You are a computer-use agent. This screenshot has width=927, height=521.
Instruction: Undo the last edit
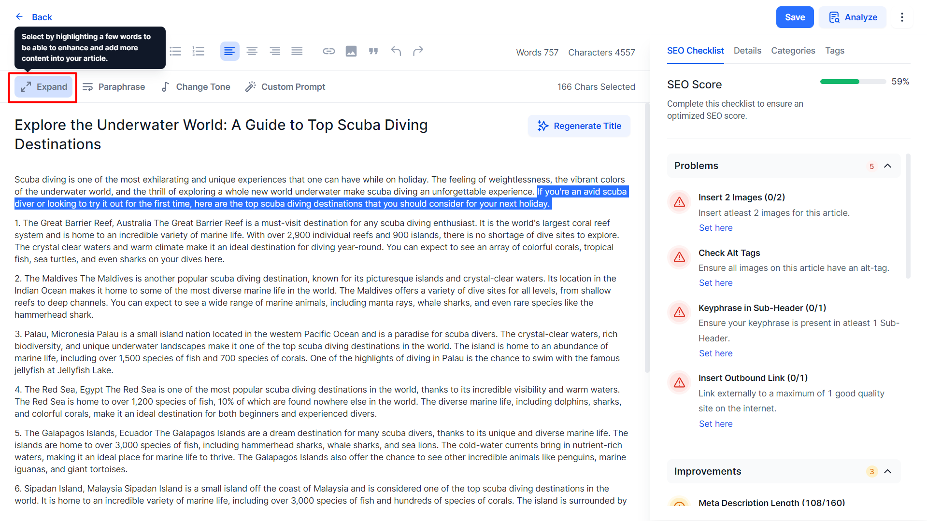coord(396,51)
